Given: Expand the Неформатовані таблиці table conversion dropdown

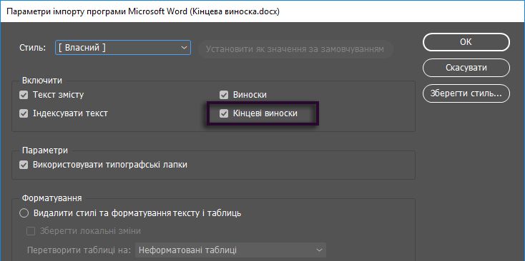Looking at the screenshot, I should pyautogui.click(x=230, y=250).
